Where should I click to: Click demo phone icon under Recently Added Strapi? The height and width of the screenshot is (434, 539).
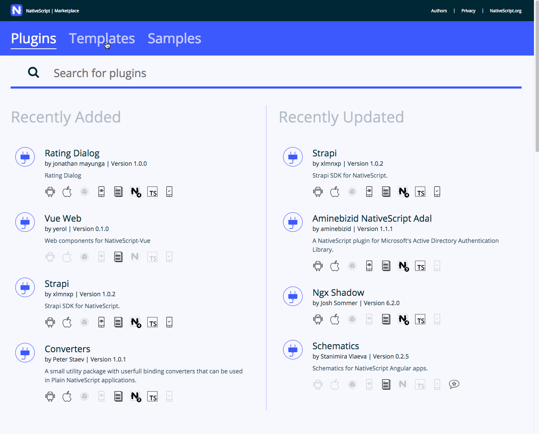(x=101, y=322)
